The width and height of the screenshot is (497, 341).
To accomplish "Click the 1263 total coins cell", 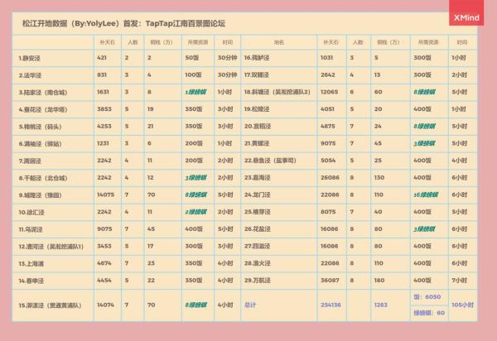I will (381, 305).
